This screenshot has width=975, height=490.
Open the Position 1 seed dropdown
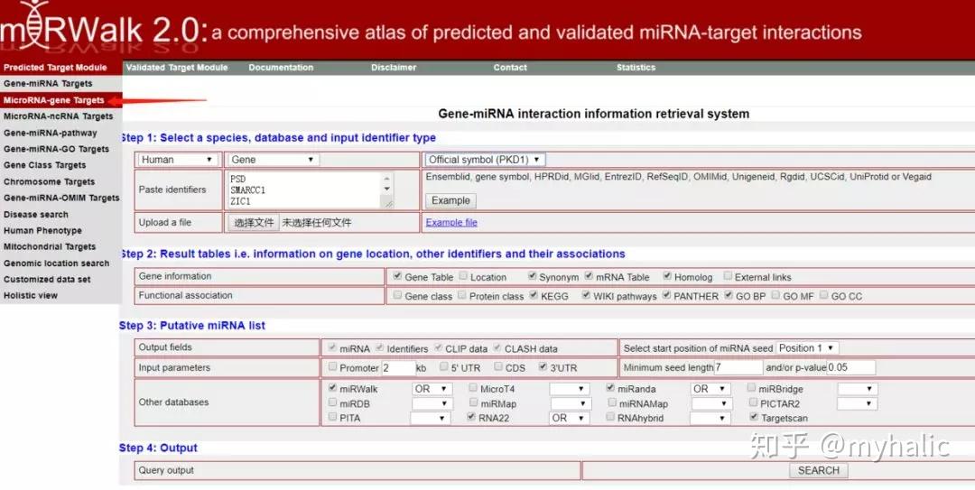(807, 348)
